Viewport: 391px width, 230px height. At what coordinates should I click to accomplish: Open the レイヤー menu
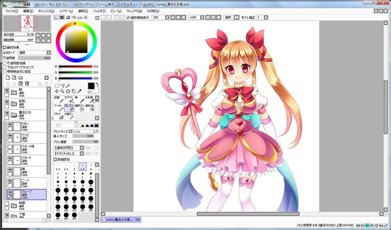66,11
